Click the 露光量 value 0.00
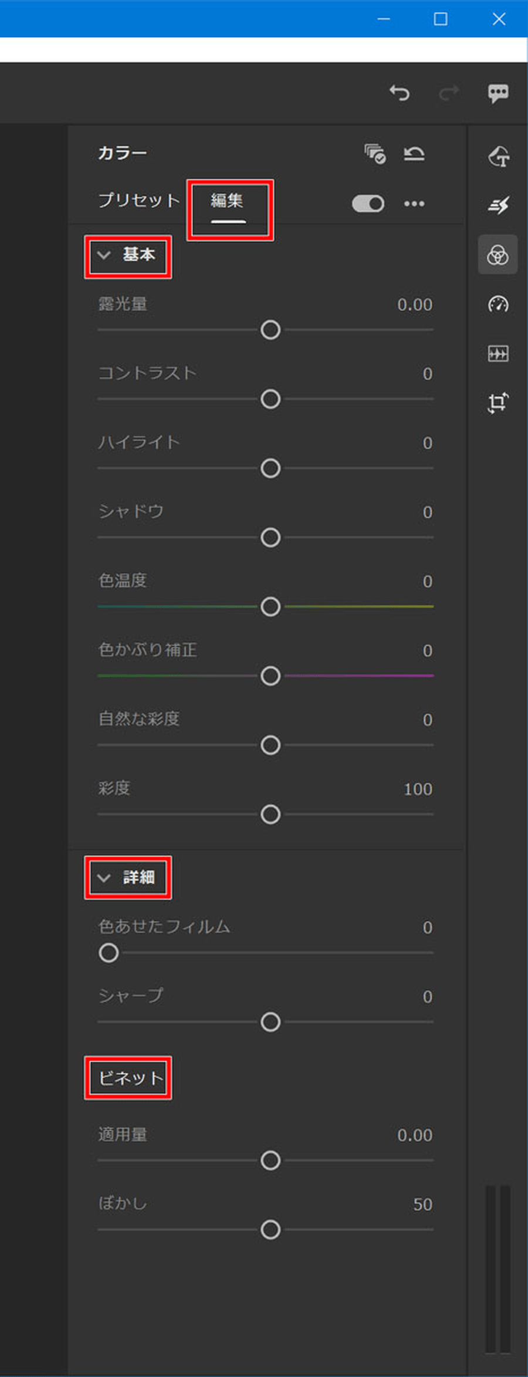 point(415,305)
